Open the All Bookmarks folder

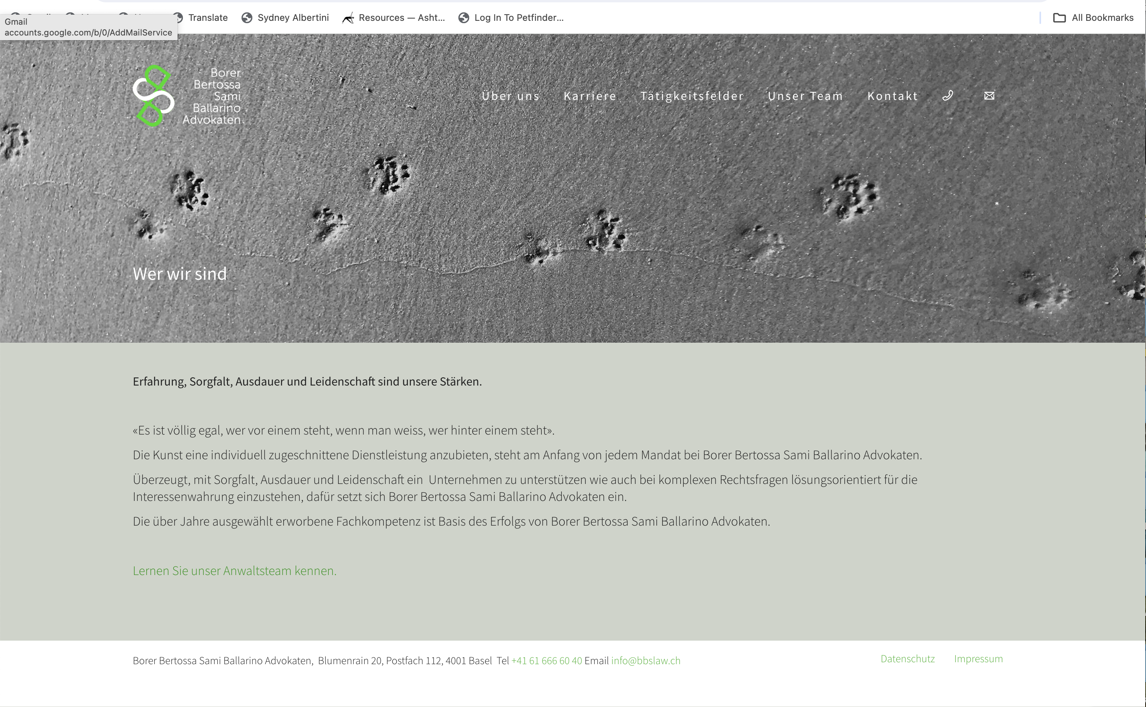pos(1093,18)
